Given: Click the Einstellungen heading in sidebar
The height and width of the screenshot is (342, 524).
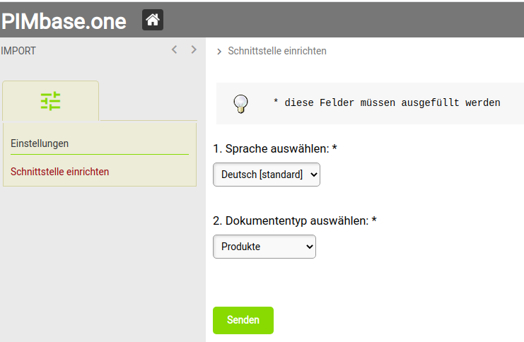Looking at the screenshot, I should 40,143.
